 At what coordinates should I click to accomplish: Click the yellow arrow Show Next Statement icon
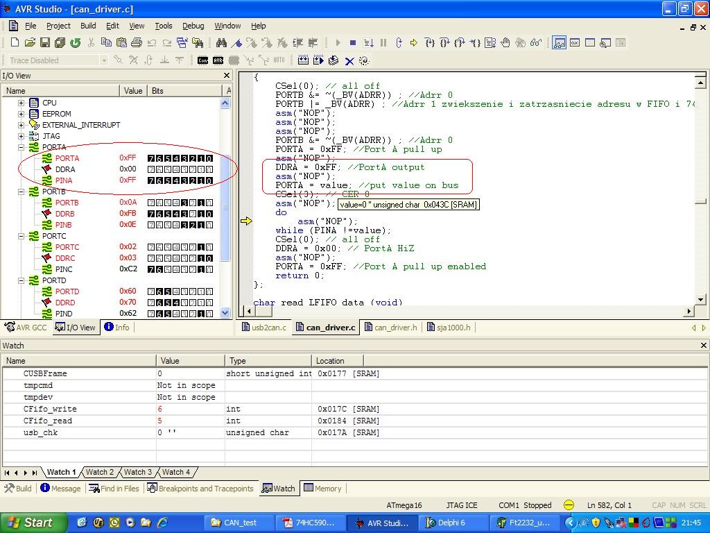click(x=414, y=43)
